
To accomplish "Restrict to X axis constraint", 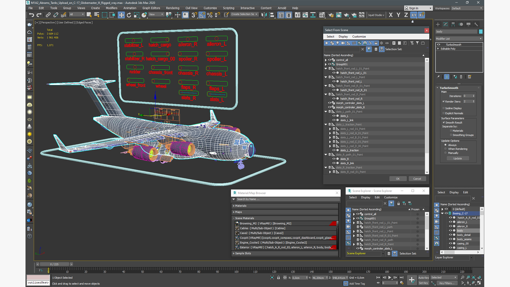I will click(x=391, y=15).
